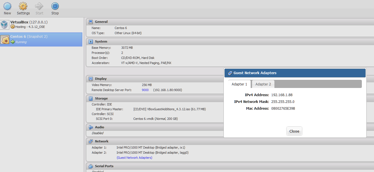Click the Display section screen icon
The image size is (374, 172).
[x=91, y=79]
